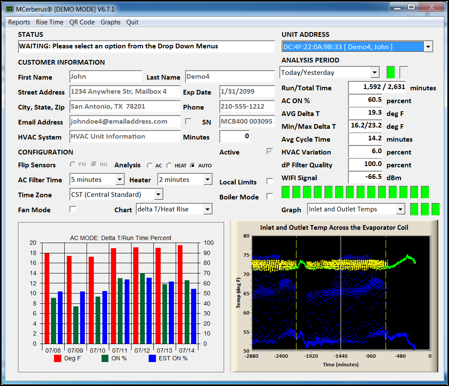Image resolution: width=449 pixels, height=386 pixels.
Task: Click the MCerberus app icon in title bar
Action: (9, 9)
